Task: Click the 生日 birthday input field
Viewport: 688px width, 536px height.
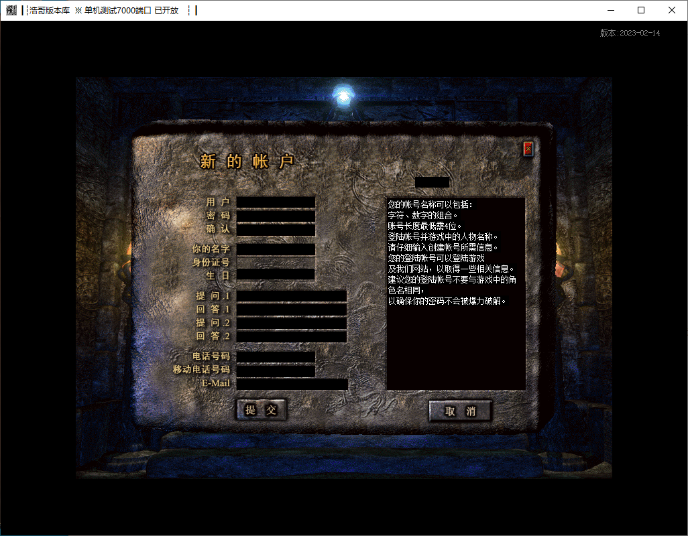Action: click(276, 274)
